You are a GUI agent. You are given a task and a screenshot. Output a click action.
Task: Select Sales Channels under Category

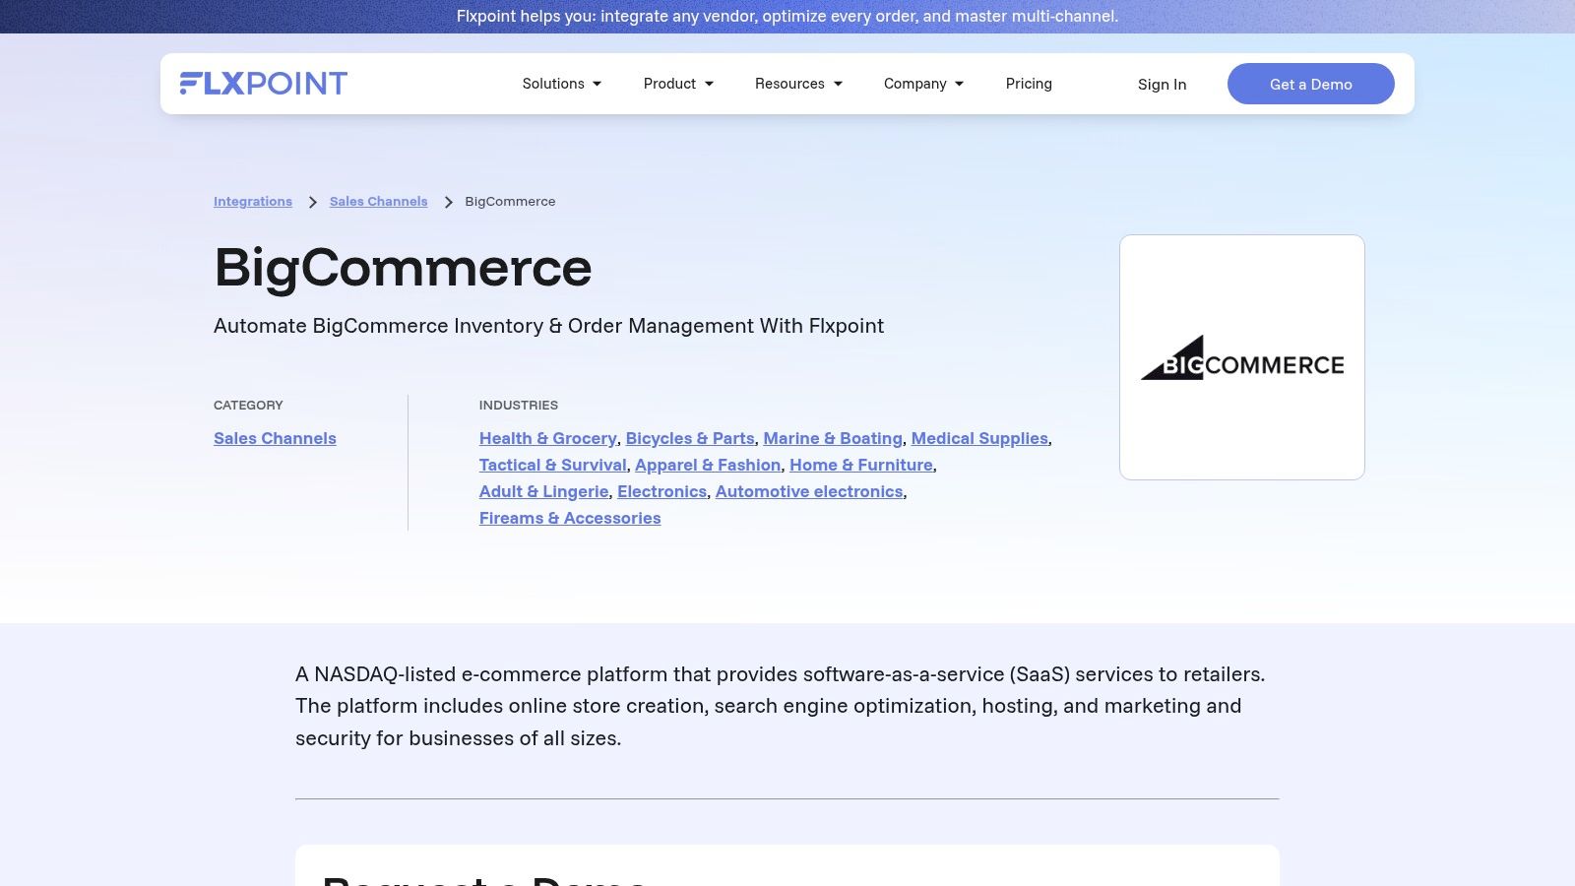point(275,439)
